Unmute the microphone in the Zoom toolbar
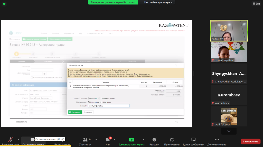Image resolution: width=263 pixels, height=147 pixels. (11, 140)
